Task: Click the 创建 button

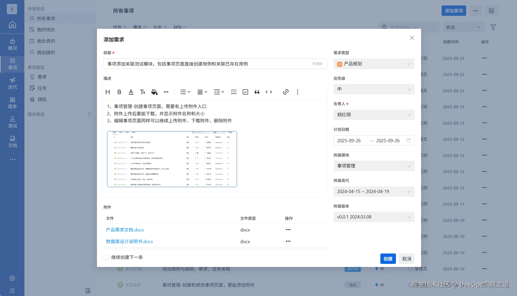Action: [x=388, y=259]
